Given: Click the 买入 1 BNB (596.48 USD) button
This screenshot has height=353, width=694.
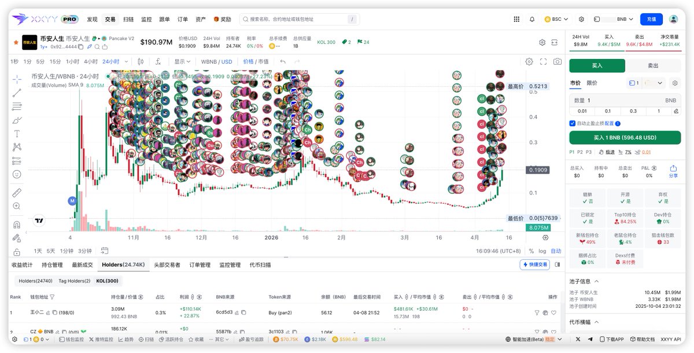Looking at the screenshot, I should pos(625,138).
